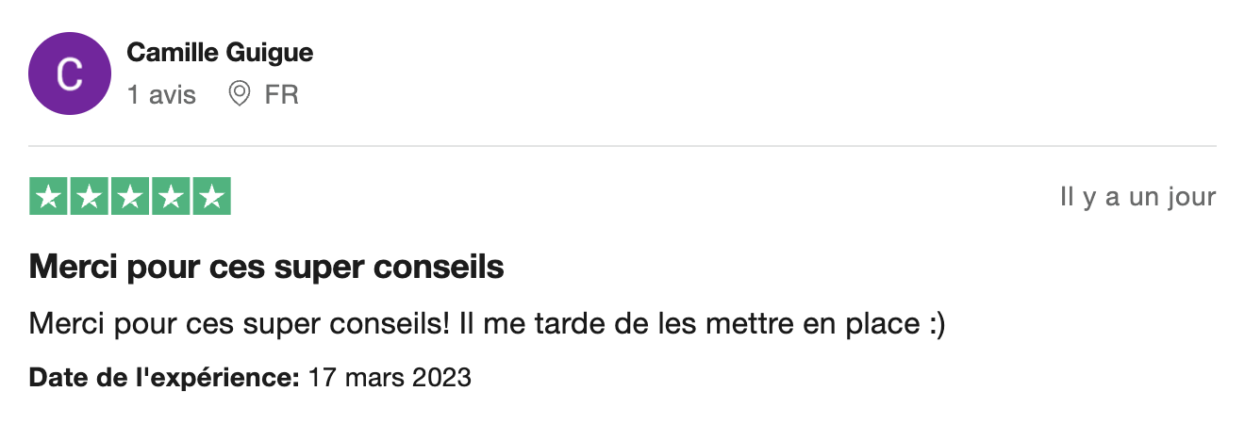Click the "17 mars 2023" experience date
Viewport: 1245px width, 424px height.
point(390,379)
